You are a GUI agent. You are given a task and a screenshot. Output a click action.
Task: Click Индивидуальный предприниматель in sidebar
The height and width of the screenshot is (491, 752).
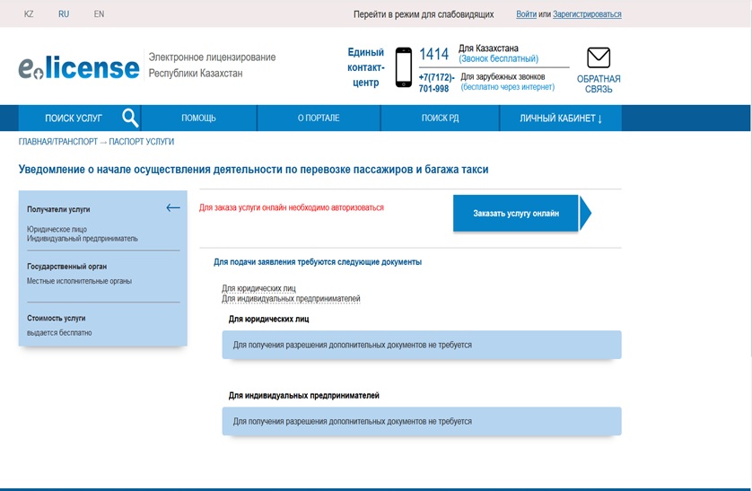(x=82, y=238)
